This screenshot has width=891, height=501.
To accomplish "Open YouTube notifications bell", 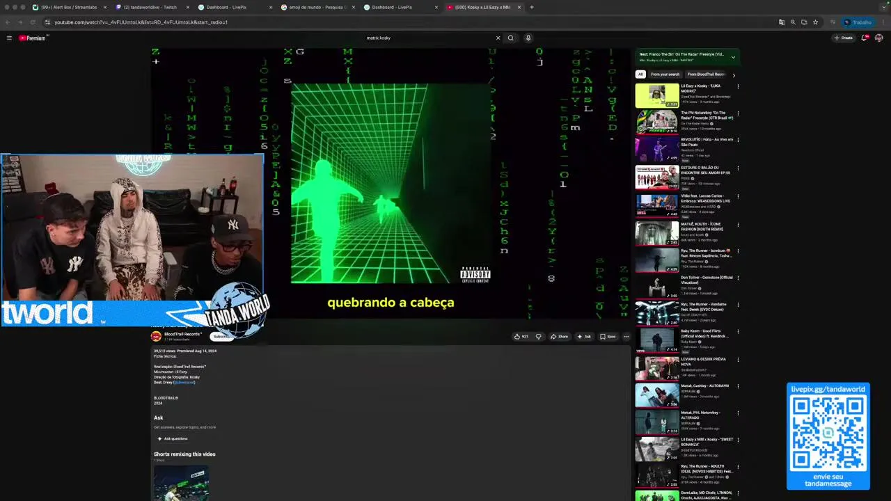I will point(865,38).
